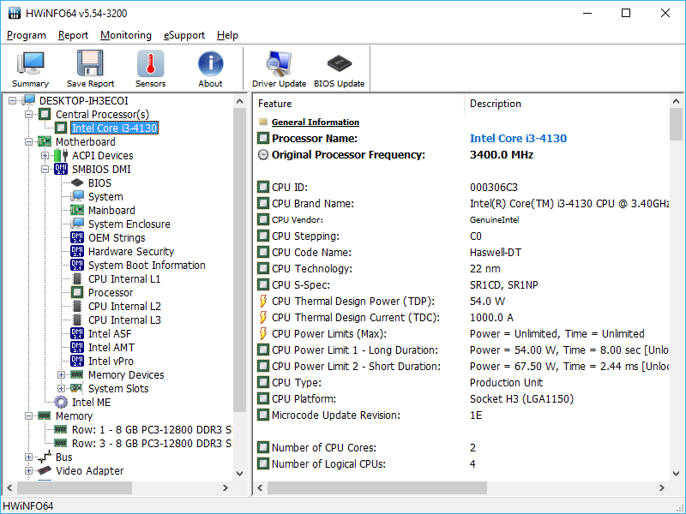Open the Summary toolbar button
686x514 pixels.
pos(30,69)
